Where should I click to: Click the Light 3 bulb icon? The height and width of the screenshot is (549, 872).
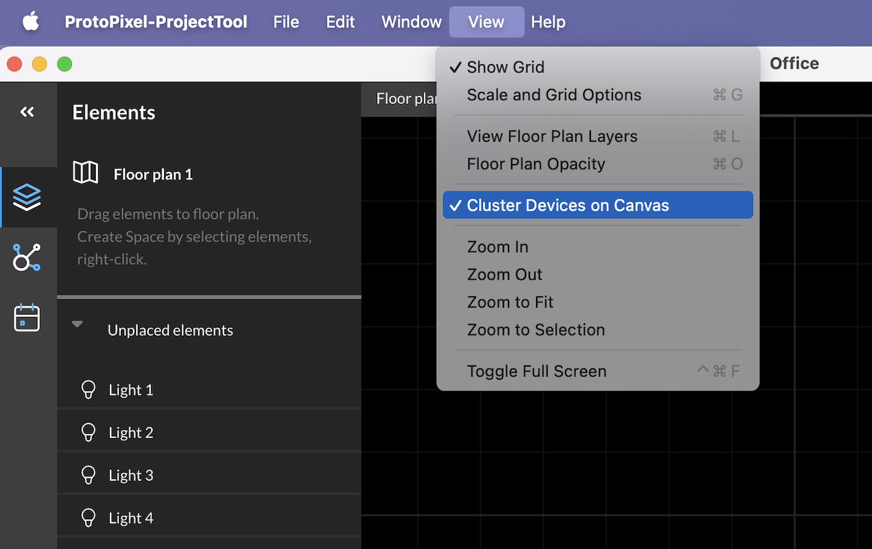pyautogui.click(x=88, y=474)
